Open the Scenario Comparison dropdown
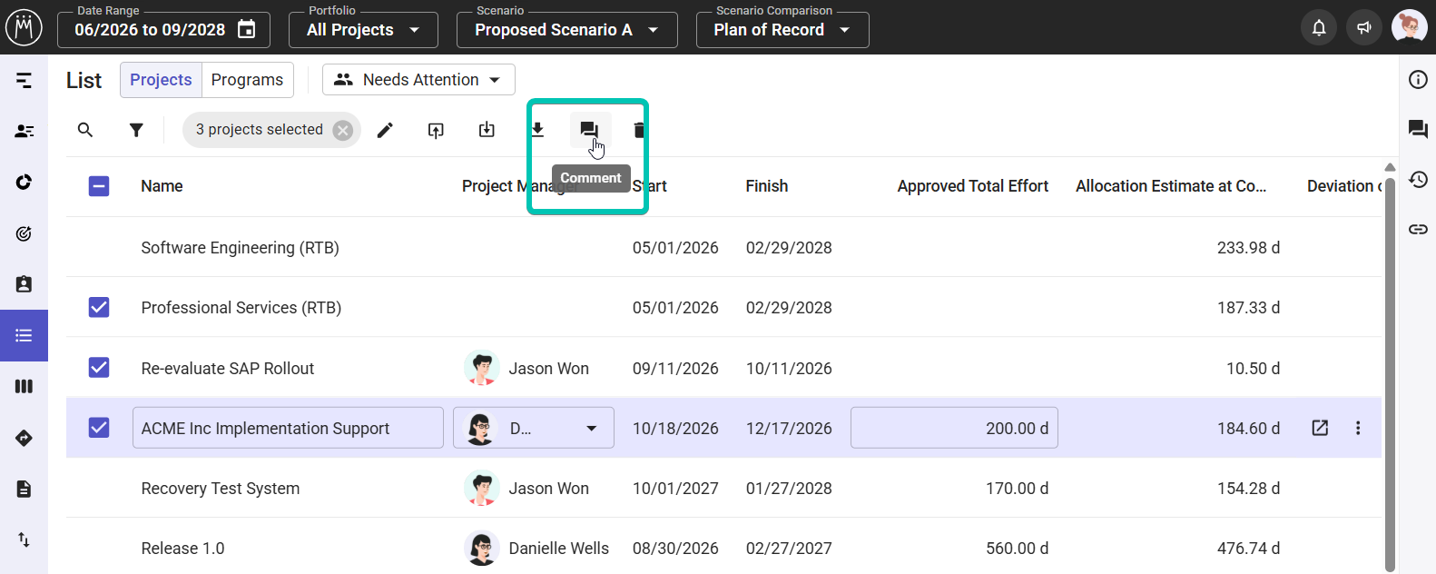Screen dimensions: 1436x574 [x=782, y=30]
